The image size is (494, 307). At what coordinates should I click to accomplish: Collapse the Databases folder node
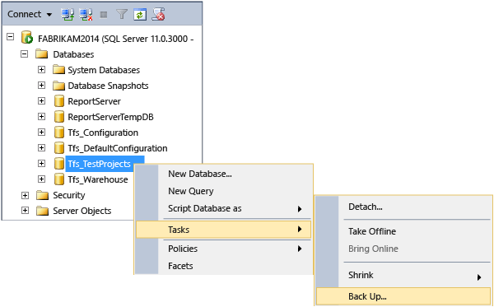pyautogui.click(x=24, y=53)
